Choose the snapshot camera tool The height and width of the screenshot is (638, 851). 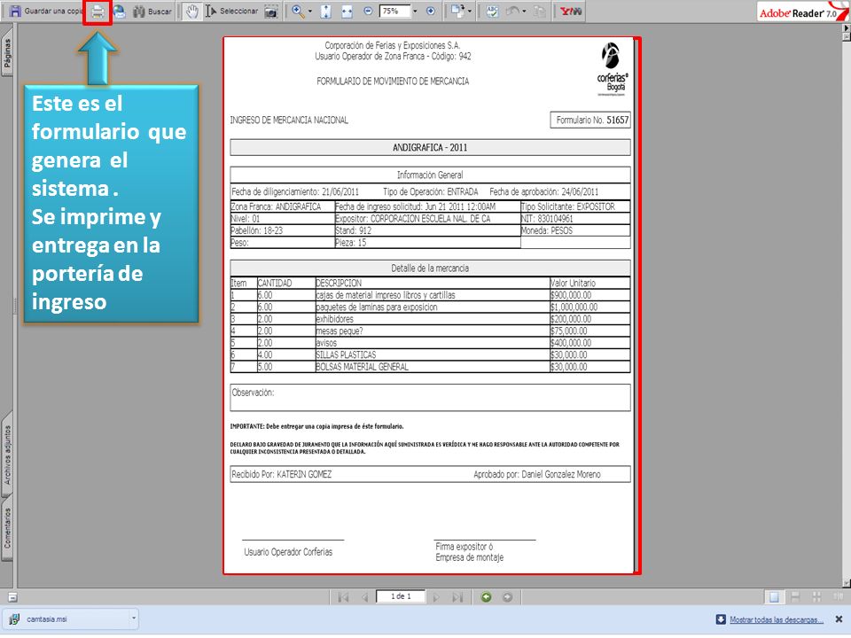point(271,12)
